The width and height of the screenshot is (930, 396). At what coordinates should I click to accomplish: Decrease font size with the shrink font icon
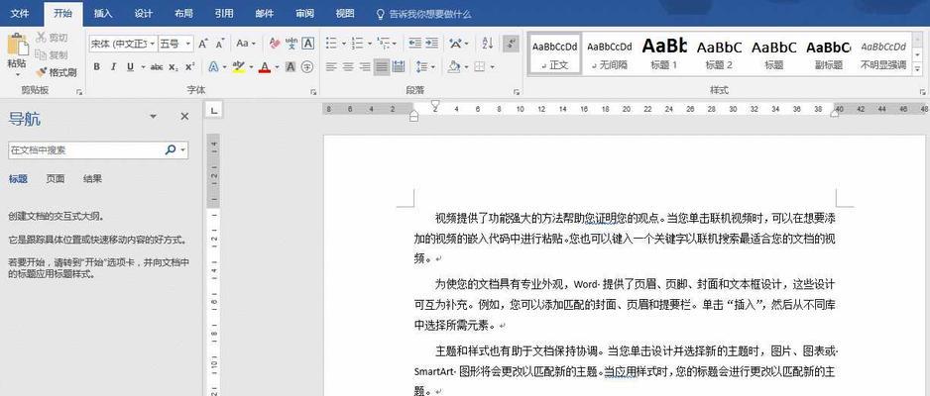[220, 44]
